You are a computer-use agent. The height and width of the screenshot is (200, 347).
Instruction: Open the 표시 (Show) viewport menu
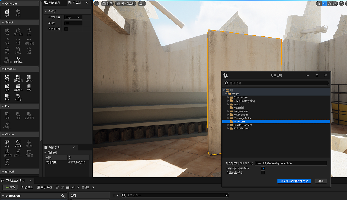tap(142, 4)
